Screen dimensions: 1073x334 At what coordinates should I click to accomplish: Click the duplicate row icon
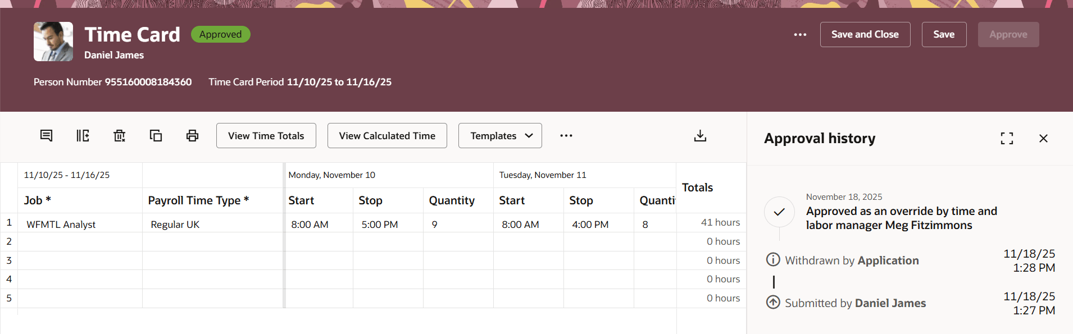pos(156,135)
